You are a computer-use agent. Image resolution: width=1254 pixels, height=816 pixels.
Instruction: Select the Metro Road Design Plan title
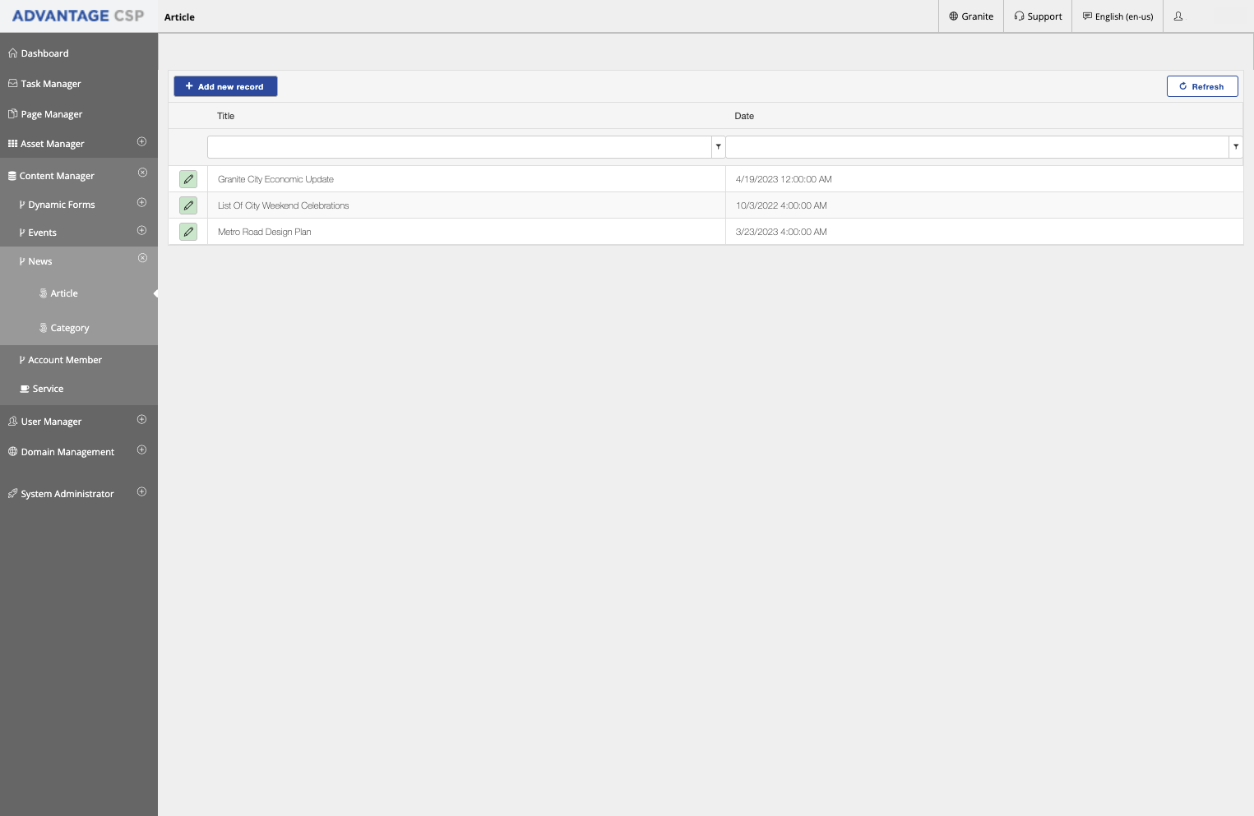[x=264, y=232]
